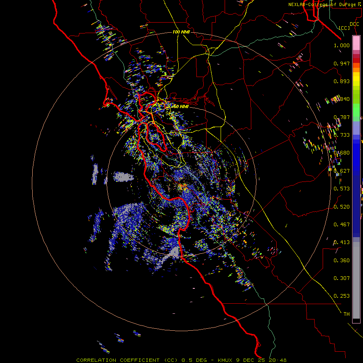363x363 pixels.
Task: Click the 9 DEC 25 date text
Action: point(251,360)
